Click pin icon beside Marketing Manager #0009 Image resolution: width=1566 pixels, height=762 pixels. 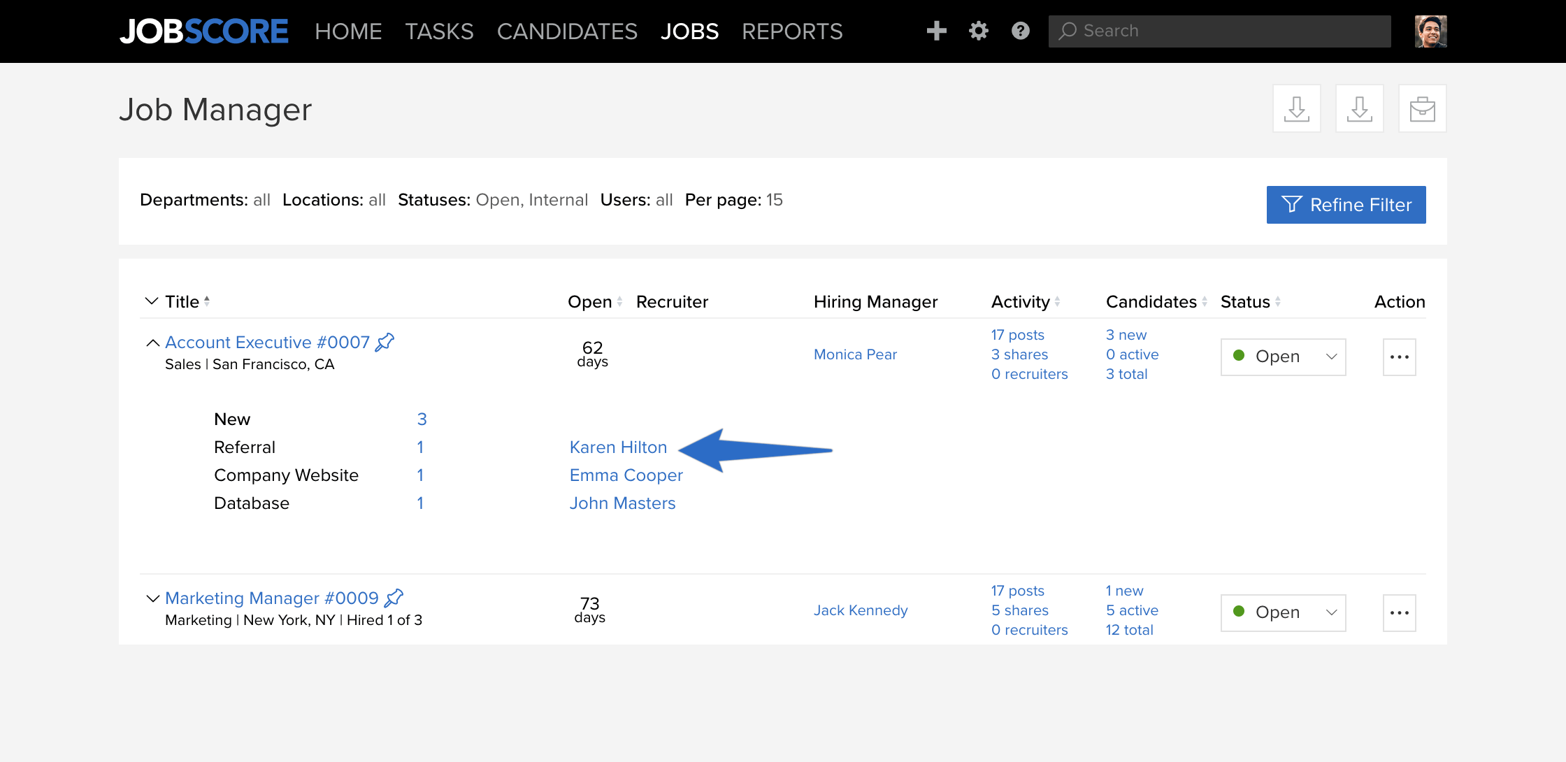(394, 598)
